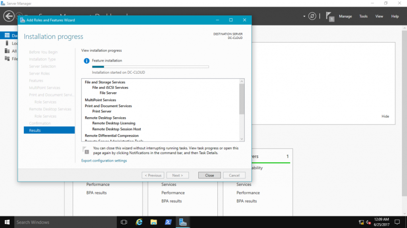Viewport: 407px width, 228px height.
Task: Select File and Storage Services entry
Action: pos(105,82)
